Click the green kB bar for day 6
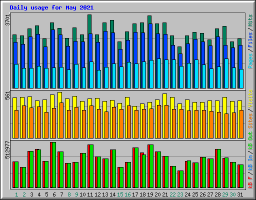Image resolution: width=256 pixels, height=200 pixels. (54, 165)
